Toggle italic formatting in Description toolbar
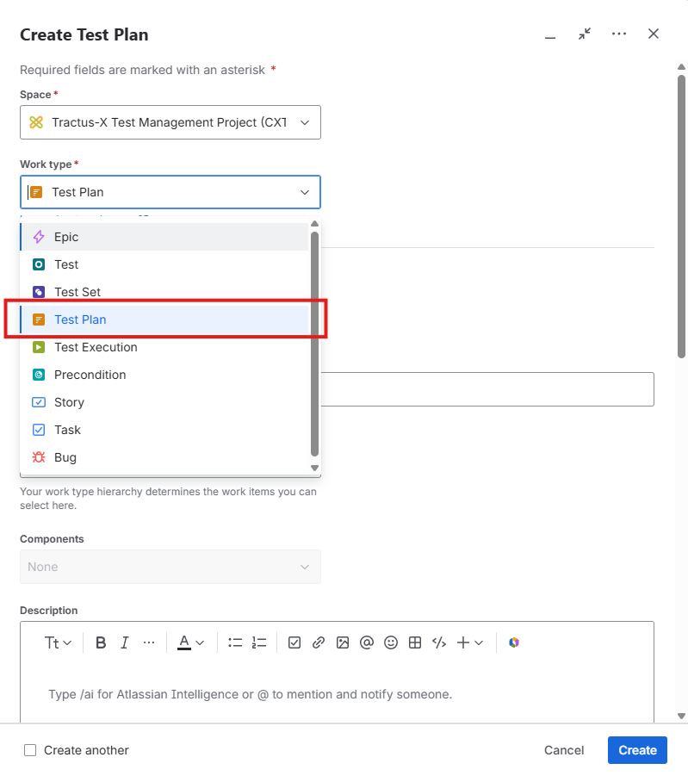 pos(125,642)
